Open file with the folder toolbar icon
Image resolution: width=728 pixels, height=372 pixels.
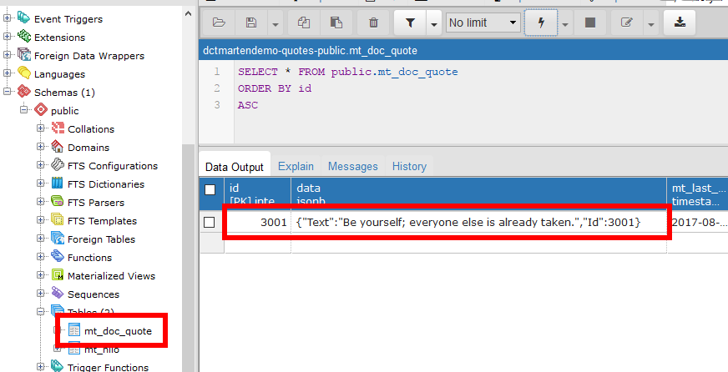pyautogui.click(x=219, y=23)
